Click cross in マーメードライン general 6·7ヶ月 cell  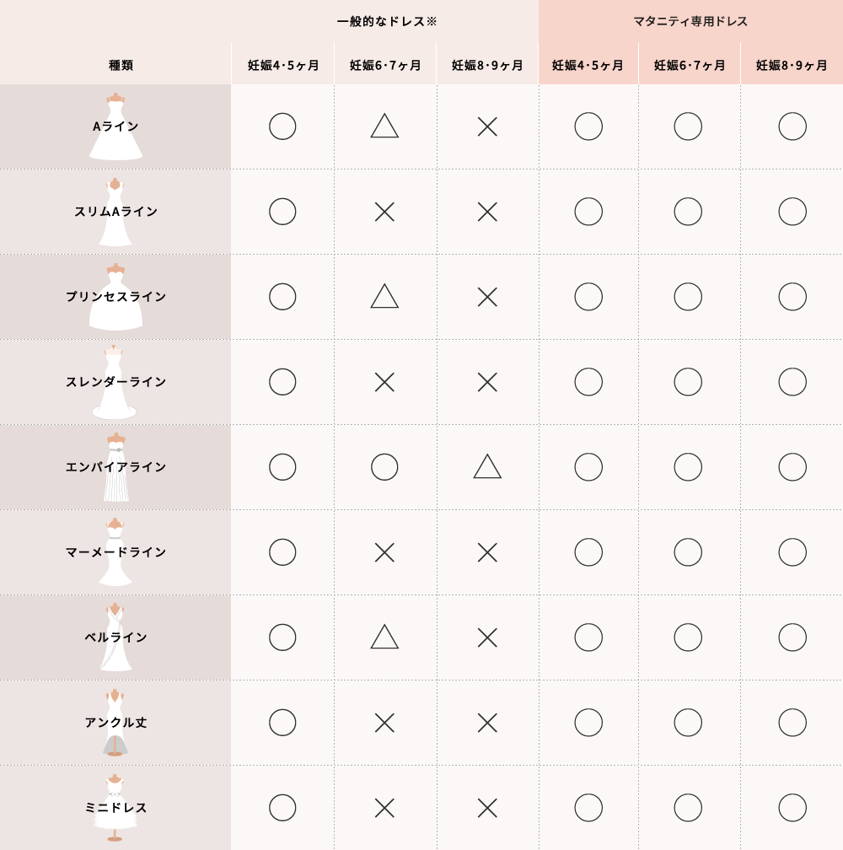(x=384, y=553)
